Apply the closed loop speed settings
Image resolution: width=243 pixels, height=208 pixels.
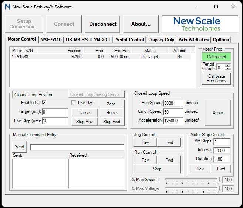pyautogui.click(x=217, y=113)
